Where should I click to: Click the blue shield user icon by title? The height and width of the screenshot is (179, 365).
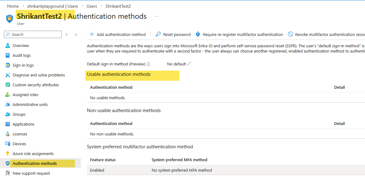coord(9,18)
